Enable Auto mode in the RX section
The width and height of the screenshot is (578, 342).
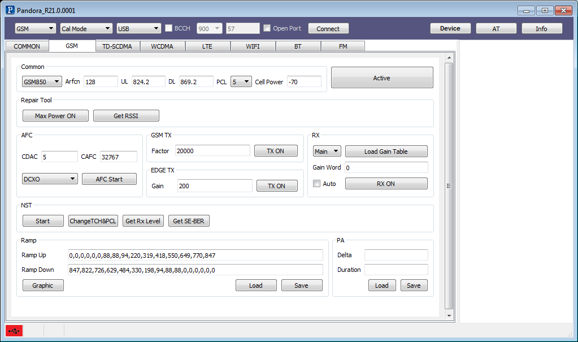pos(316,183)
